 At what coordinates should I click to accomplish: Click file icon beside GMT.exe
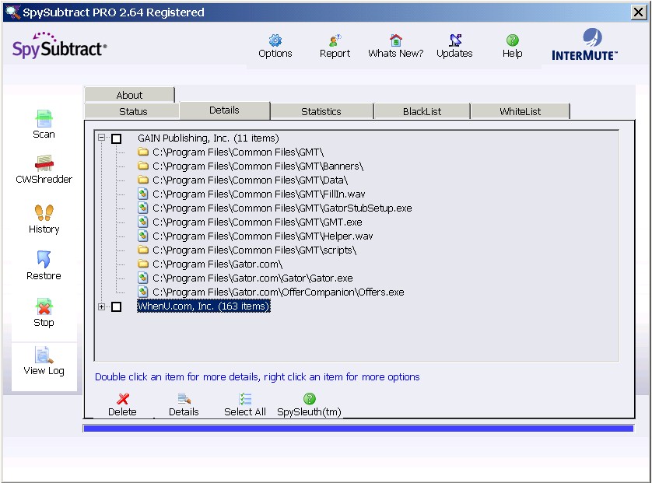point(143,222)
